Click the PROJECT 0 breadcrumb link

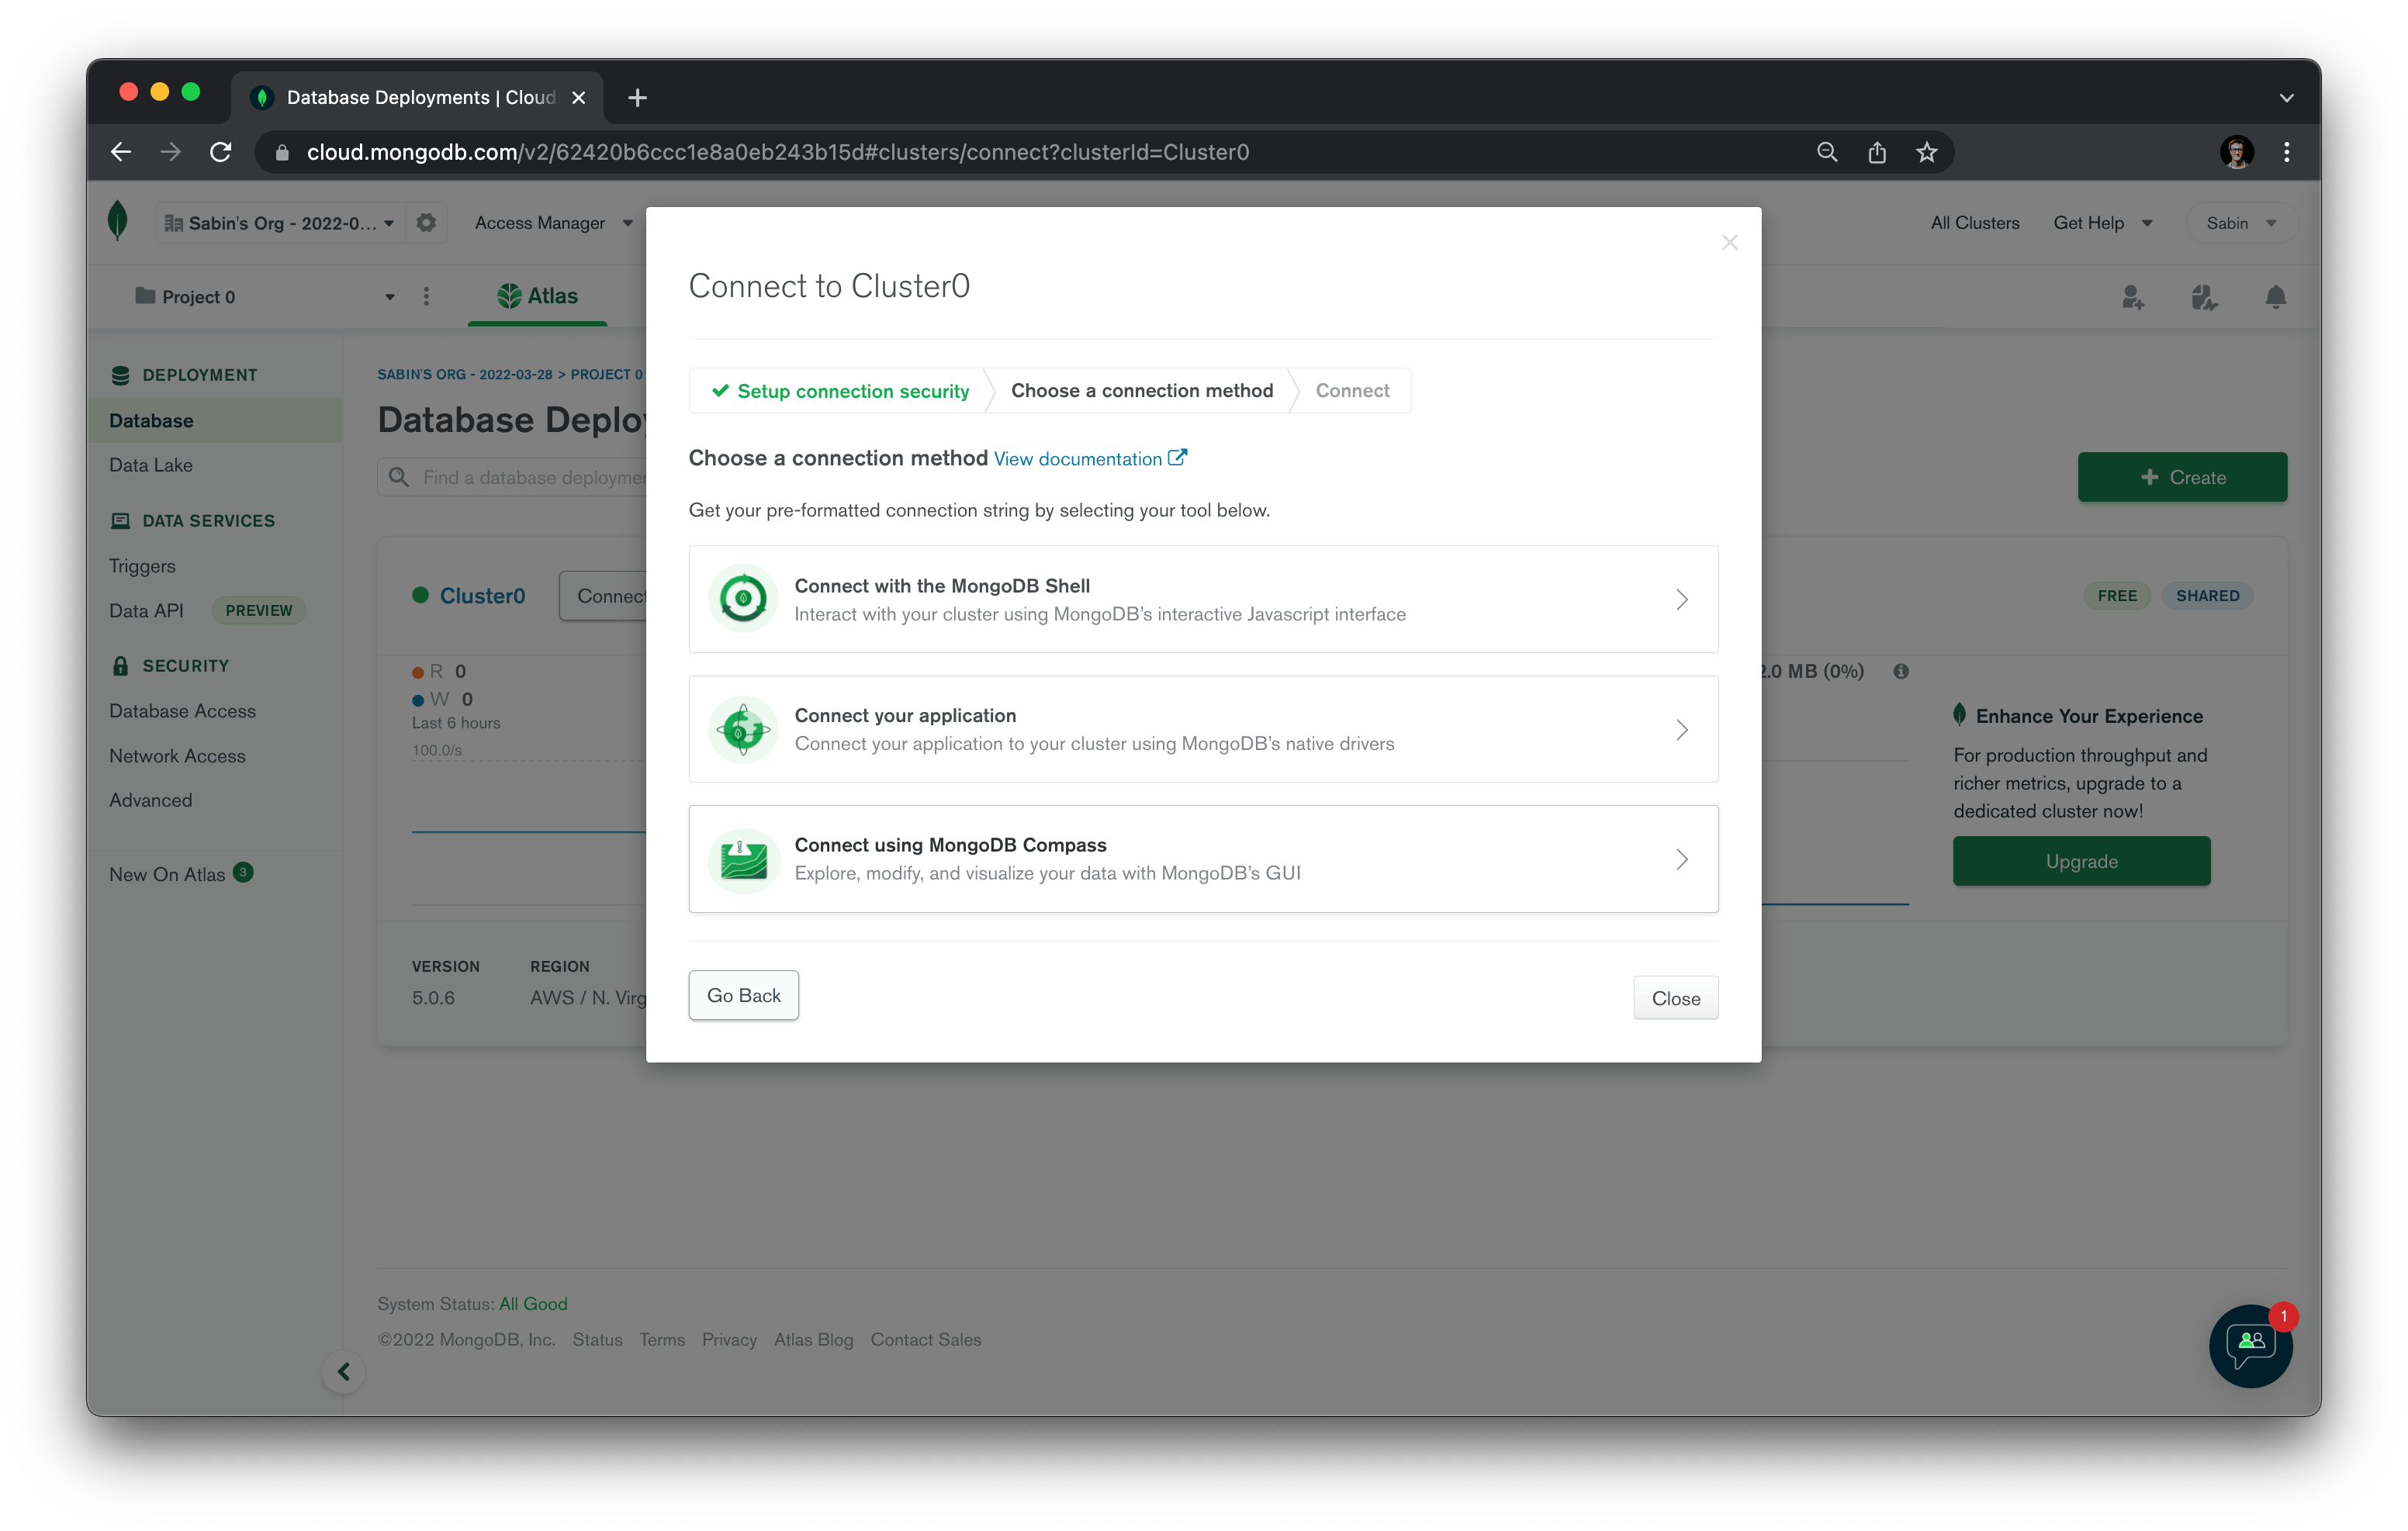(x=606, y=374)
